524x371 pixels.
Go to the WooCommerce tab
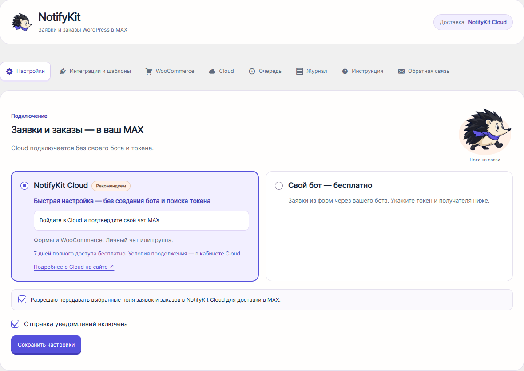click(170, 71)
